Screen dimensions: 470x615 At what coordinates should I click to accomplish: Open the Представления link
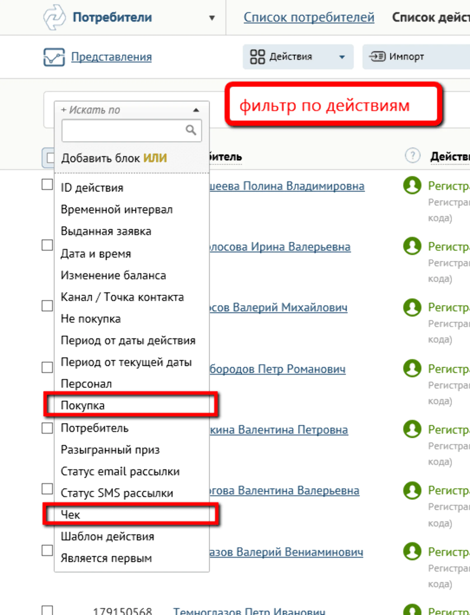coord(111,57)
